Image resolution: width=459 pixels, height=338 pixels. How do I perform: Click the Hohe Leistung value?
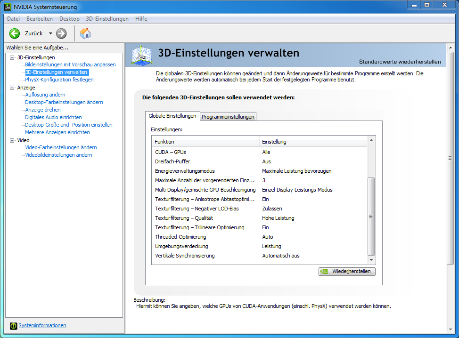tap(278, 218)
